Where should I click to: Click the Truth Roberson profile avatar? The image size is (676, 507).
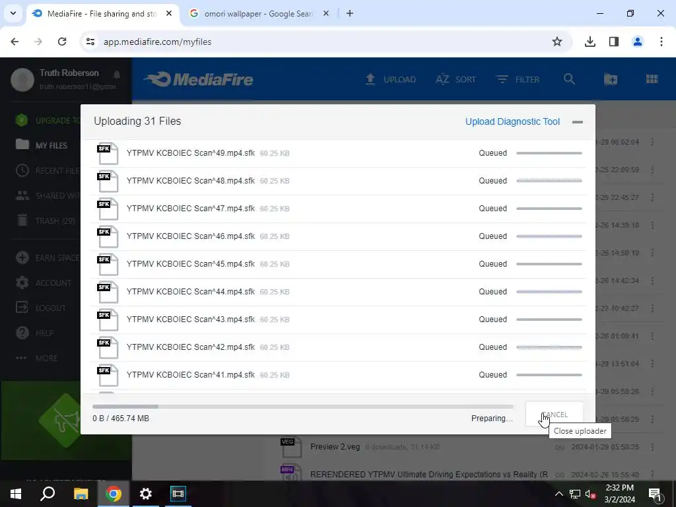[22, 79]
